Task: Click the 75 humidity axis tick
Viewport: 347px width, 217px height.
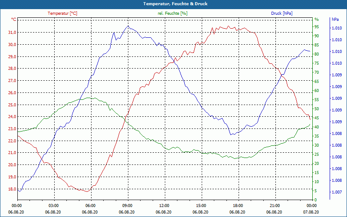Action: click(x=317, y=63)
